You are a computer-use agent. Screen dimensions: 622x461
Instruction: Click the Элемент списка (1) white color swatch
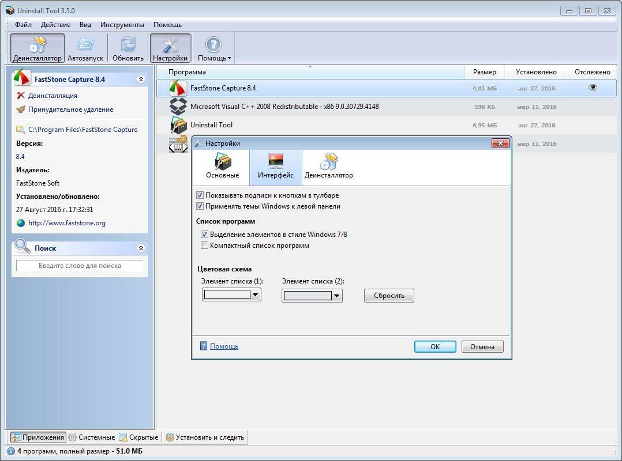click(227, 294)
